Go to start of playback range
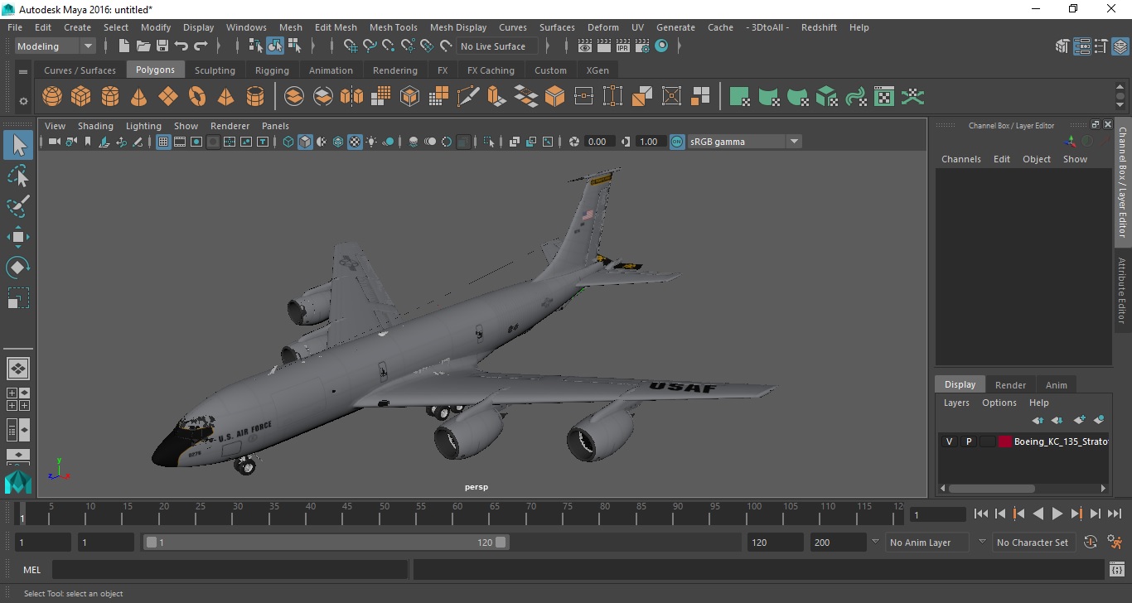The width and height of the screenshot is (1132, 603). coord(981,514)
